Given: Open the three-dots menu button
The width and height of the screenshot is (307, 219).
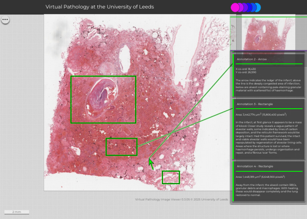Looking at the screenshot, I should click(5, 20).
